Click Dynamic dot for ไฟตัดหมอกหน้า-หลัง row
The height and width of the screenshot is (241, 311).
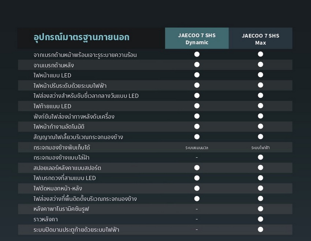(197, 188)
